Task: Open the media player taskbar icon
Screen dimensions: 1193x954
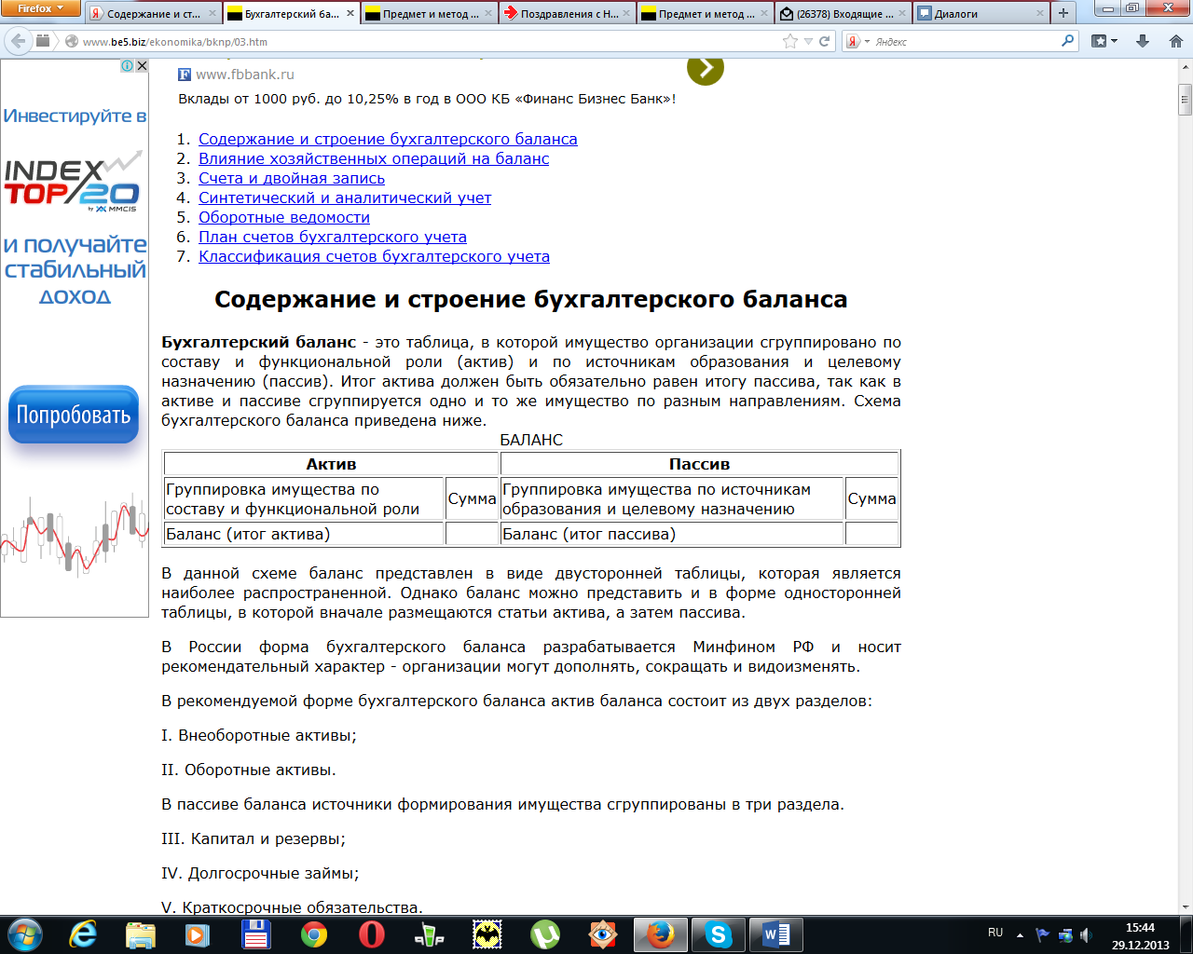Action: point(198,934)
